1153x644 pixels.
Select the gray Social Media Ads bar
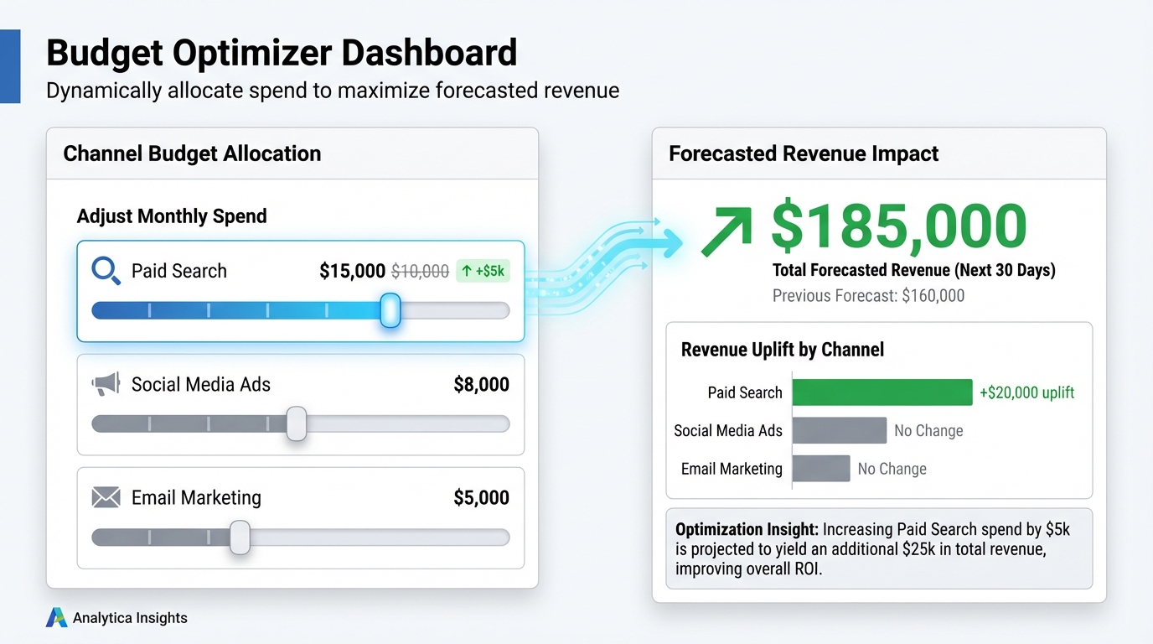pos(839,431)
